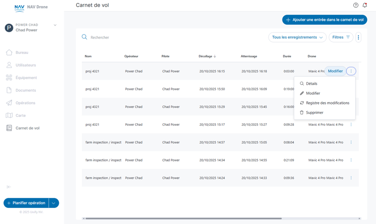Click the horizontal scrollbar below the table
Viewport: 376px width, 224px height.
183,219
